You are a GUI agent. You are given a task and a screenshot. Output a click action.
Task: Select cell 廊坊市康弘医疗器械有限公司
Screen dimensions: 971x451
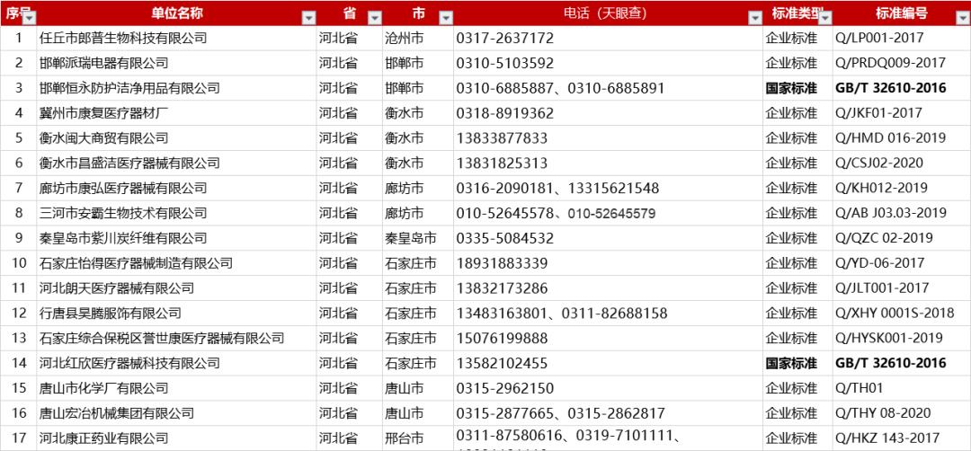click(x=176, y=188)
